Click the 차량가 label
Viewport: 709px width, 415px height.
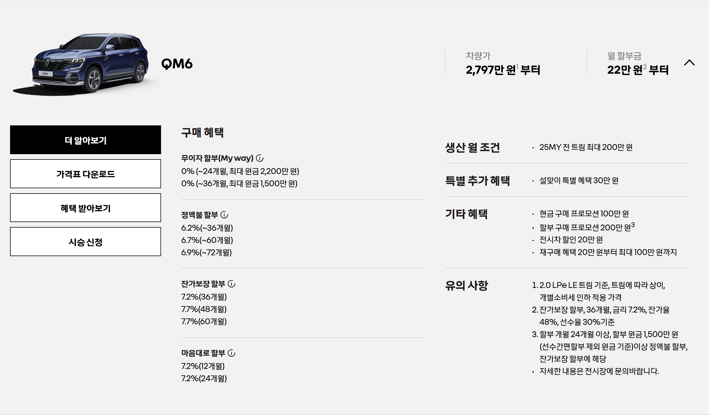click(478, 56)
